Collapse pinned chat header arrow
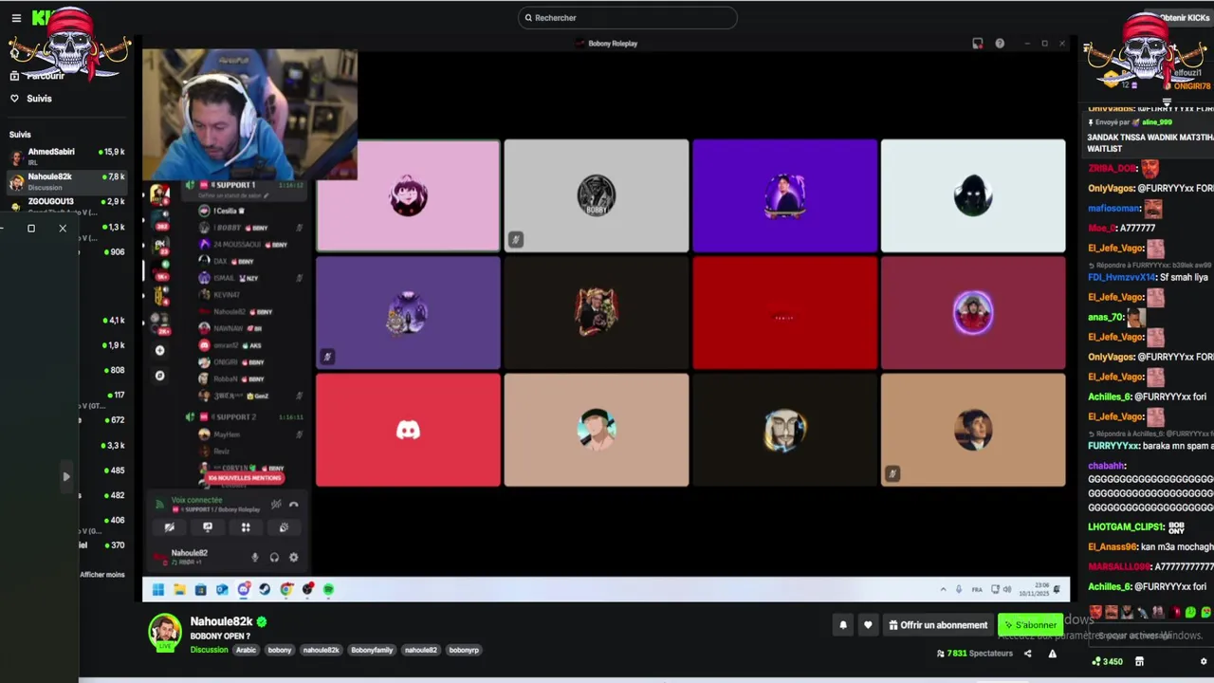 click(x=1168, y=101)
